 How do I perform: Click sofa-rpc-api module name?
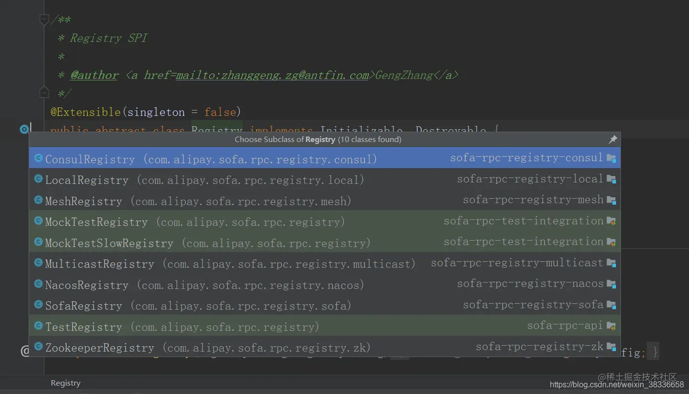[x=565, y=325]
